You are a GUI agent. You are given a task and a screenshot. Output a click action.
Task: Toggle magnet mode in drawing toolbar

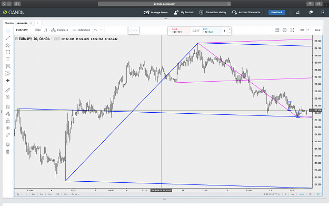(8, 106)
